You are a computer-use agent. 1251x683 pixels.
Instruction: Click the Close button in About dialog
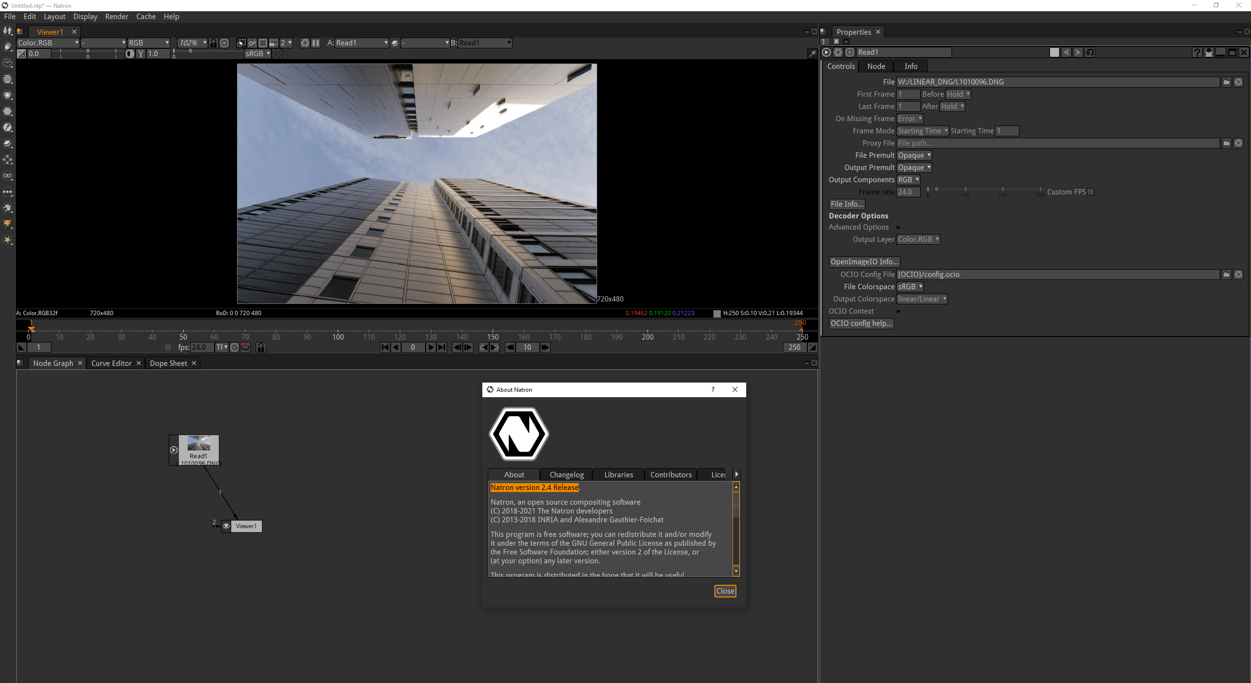click(725, 591)
